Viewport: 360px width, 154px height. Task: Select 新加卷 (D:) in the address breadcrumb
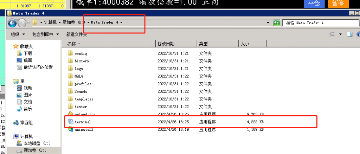[74, 23]
